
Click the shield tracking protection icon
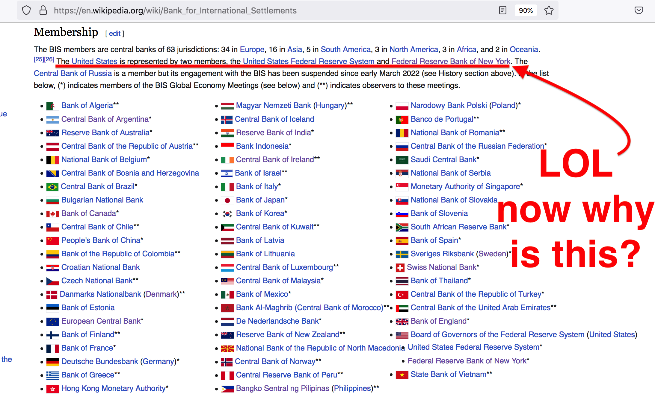coord(26,10)
